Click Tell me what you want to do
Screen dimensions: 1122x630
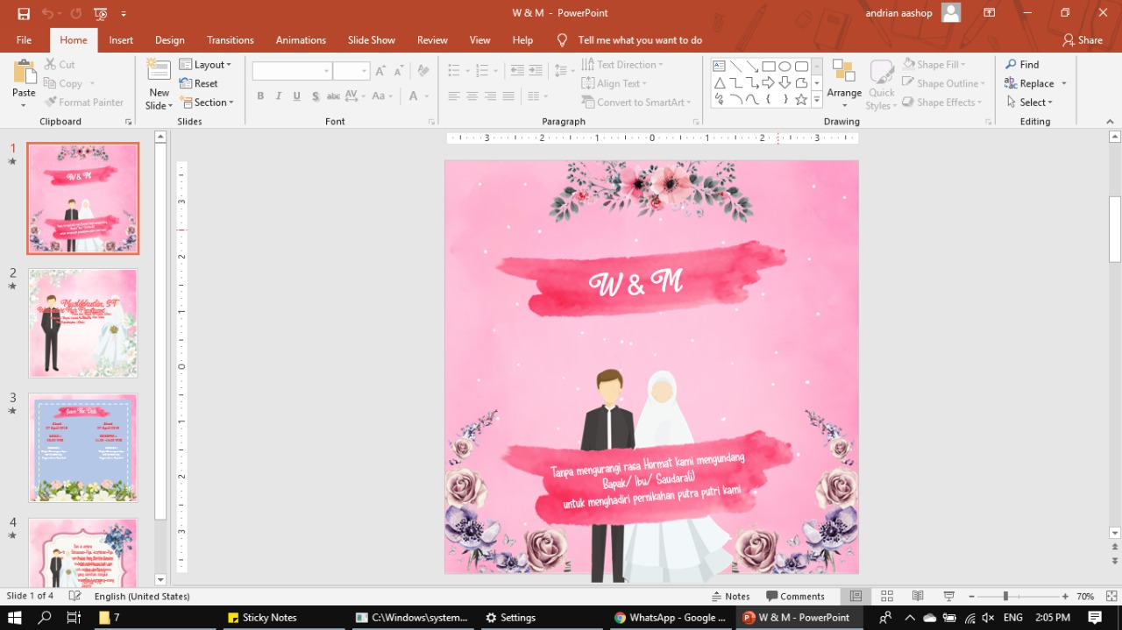(x=640, y=39)
